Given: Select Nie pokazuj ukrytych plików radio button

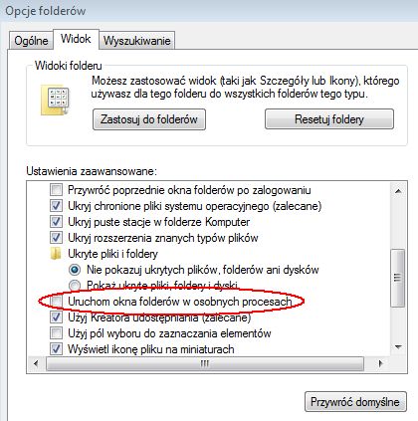Looking at the screenshot, I should 75,270.
